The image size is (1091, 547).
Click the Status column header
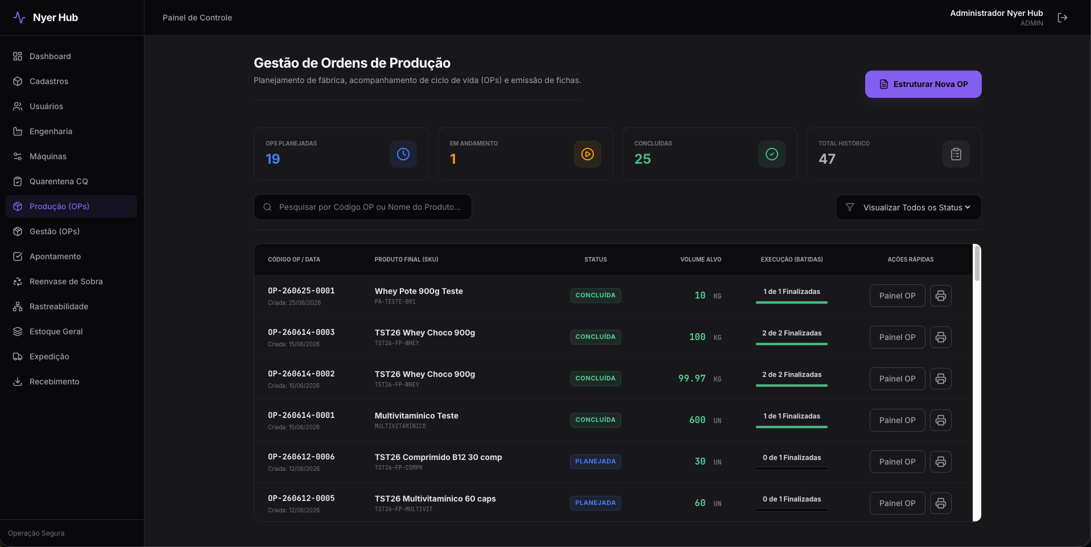[x=596, y=259]
